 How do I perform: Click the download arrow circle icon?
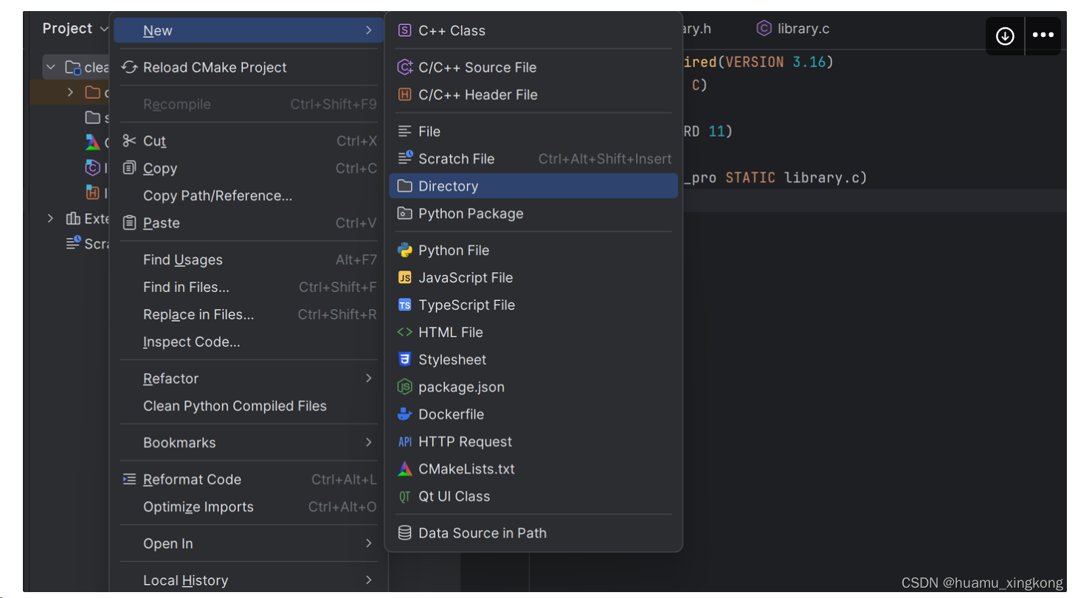[1005, 35]
